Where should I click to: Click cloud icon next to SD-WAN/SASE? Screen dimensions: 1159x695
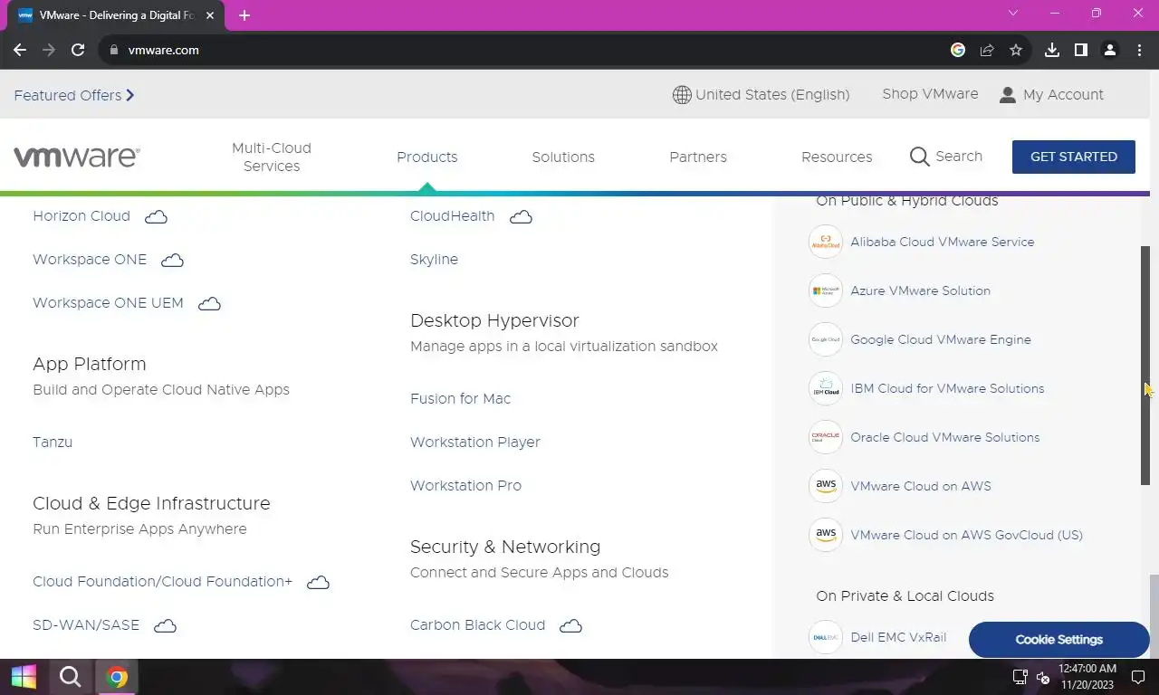pyautogui.click(x=165, y=625)
